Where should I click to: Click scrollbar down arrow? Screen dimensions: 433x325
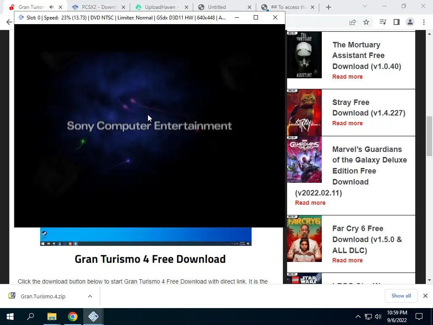[429, 280]
